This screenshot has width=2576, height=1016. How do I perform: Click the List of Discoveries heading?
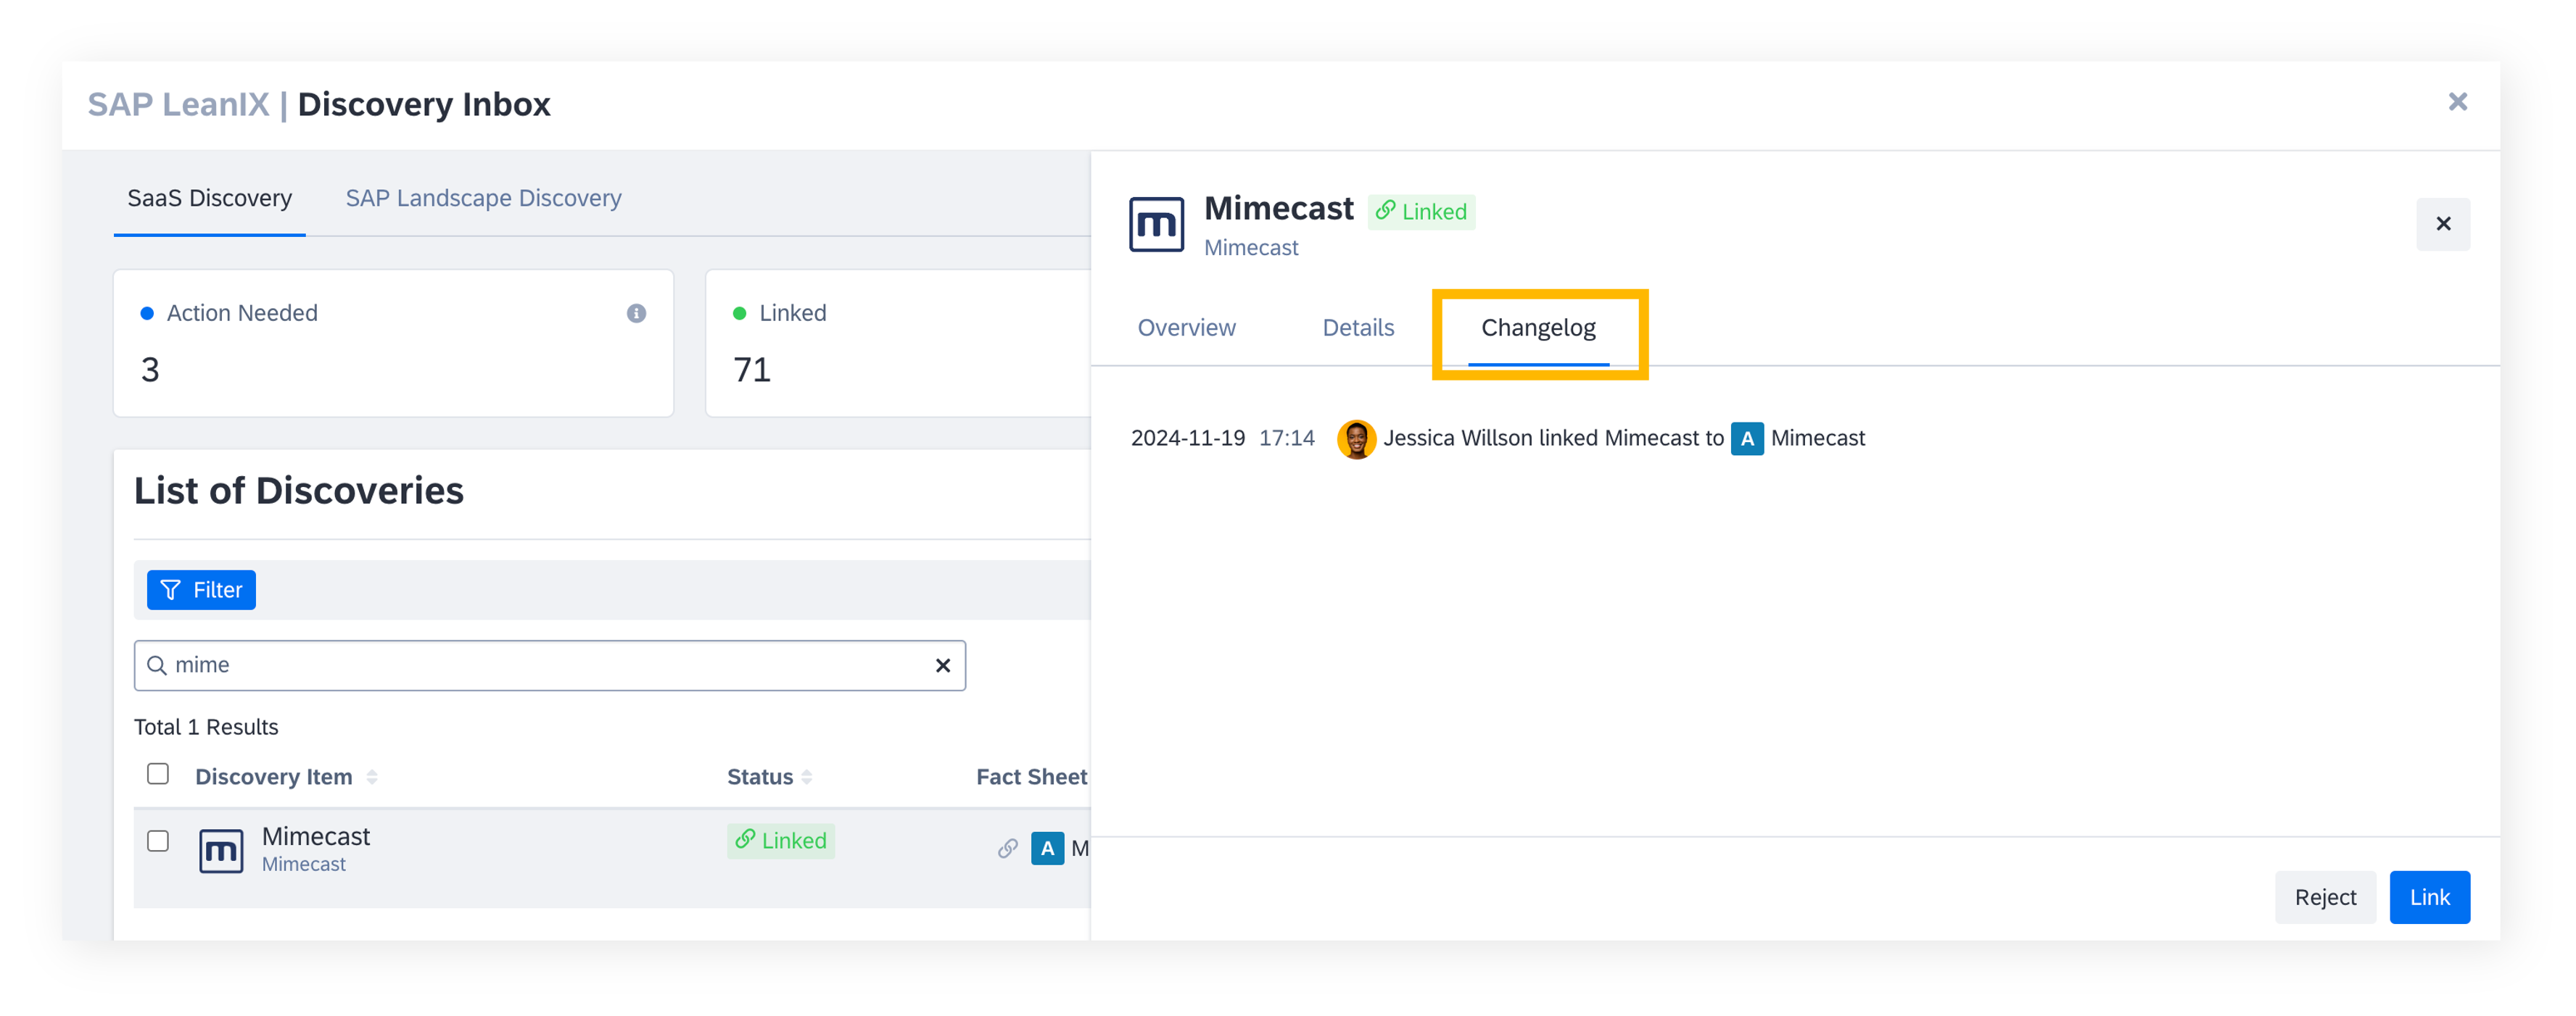(x=299, y=491)
